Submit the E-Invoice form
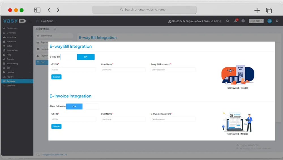283x160 pixels. [x=56, y=126]
